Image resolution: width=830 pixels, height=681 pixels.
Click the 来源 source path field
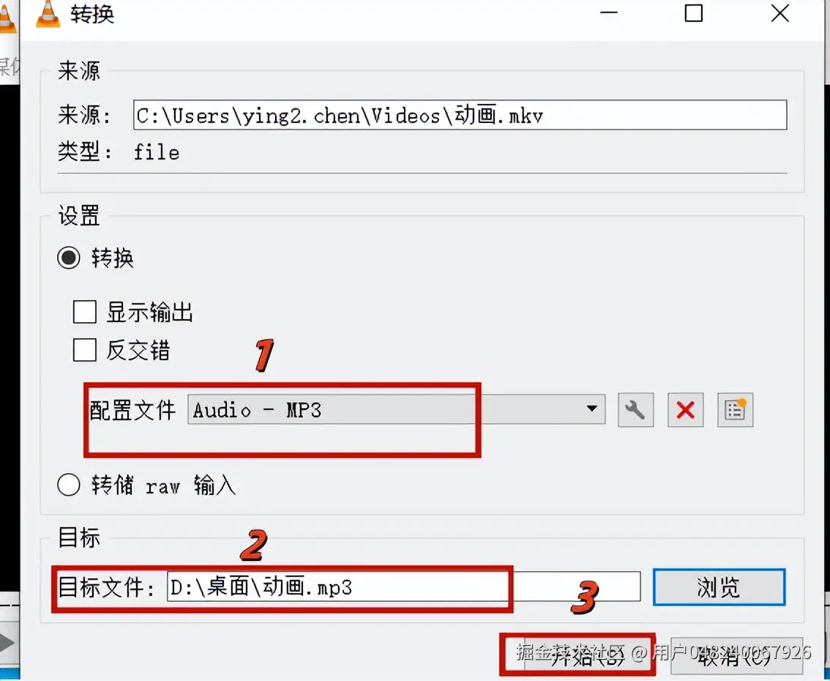click(x=460, y=114)
